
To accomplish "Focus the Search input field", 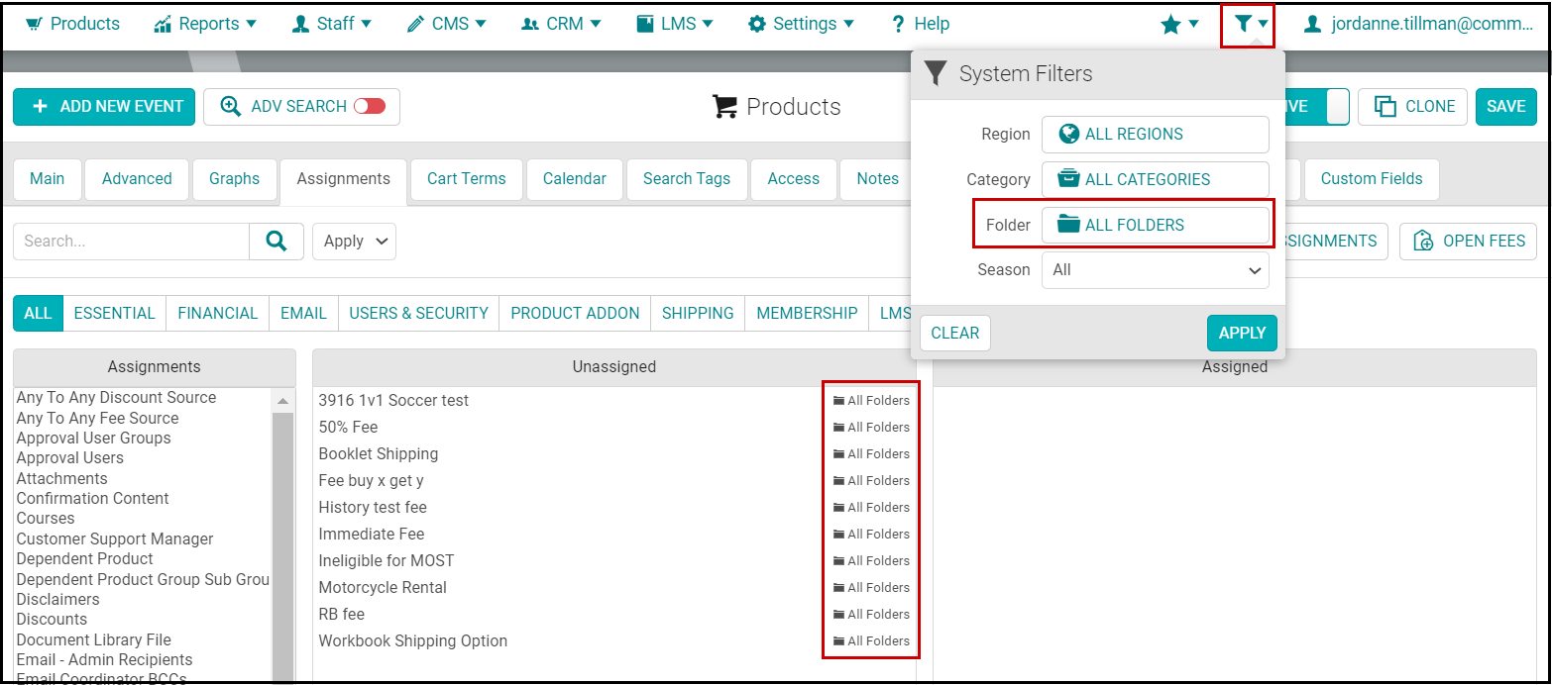I will point(131,242).
